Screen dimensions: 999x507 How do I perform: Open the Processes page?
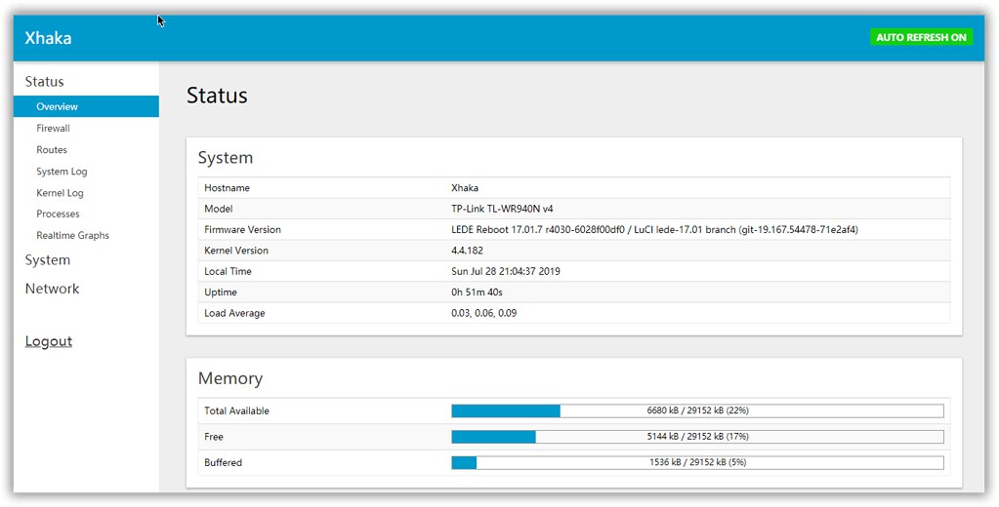click(58, 214)
